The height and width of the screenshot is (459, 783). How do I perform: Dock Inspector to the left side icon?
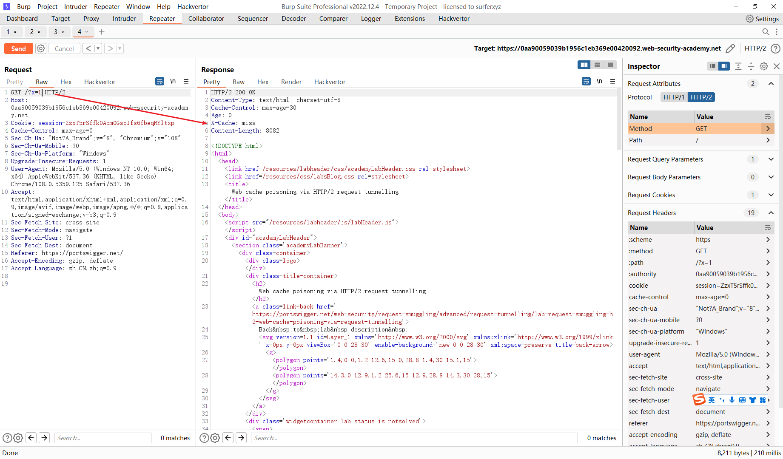pyautogui.click(x=712, y=66)
